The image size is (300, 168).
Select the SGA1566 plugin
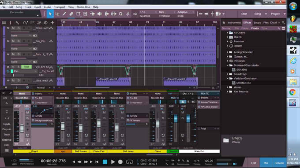(241, 70)
